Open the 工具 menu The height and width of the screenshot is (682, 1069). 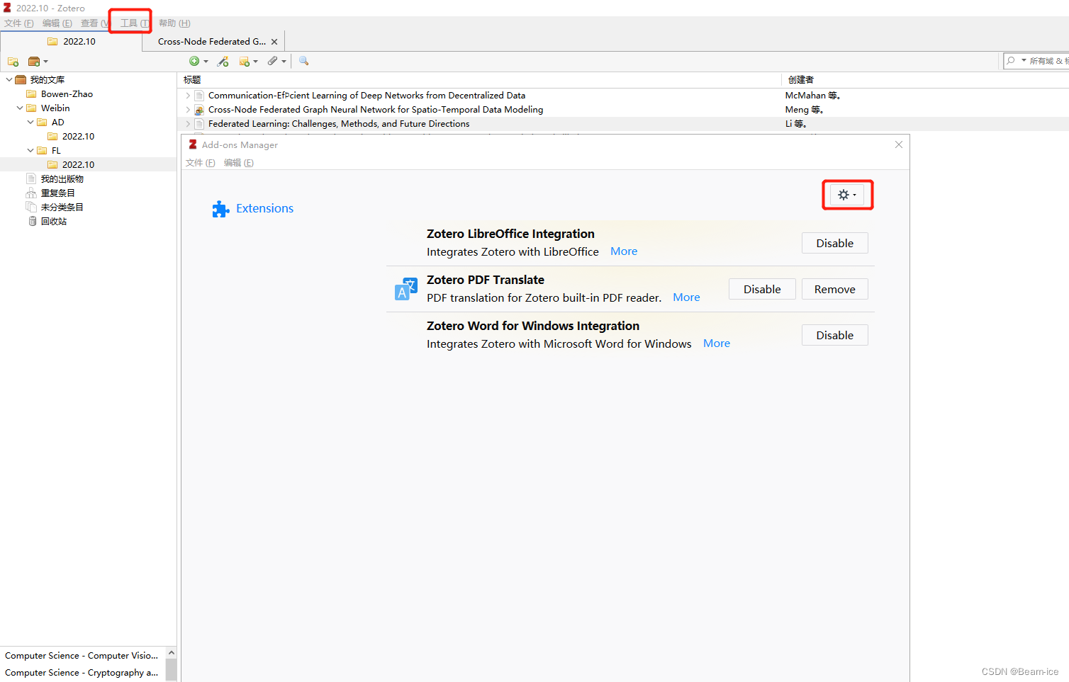coord(134,23)
